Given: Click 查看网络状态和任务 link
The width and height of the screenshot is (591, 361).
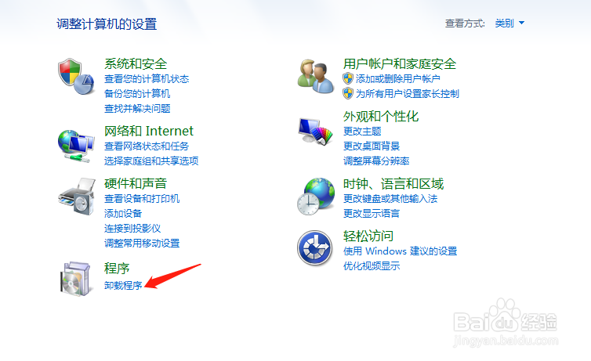Looking at the screenshot, I should (x=147, y=146).
